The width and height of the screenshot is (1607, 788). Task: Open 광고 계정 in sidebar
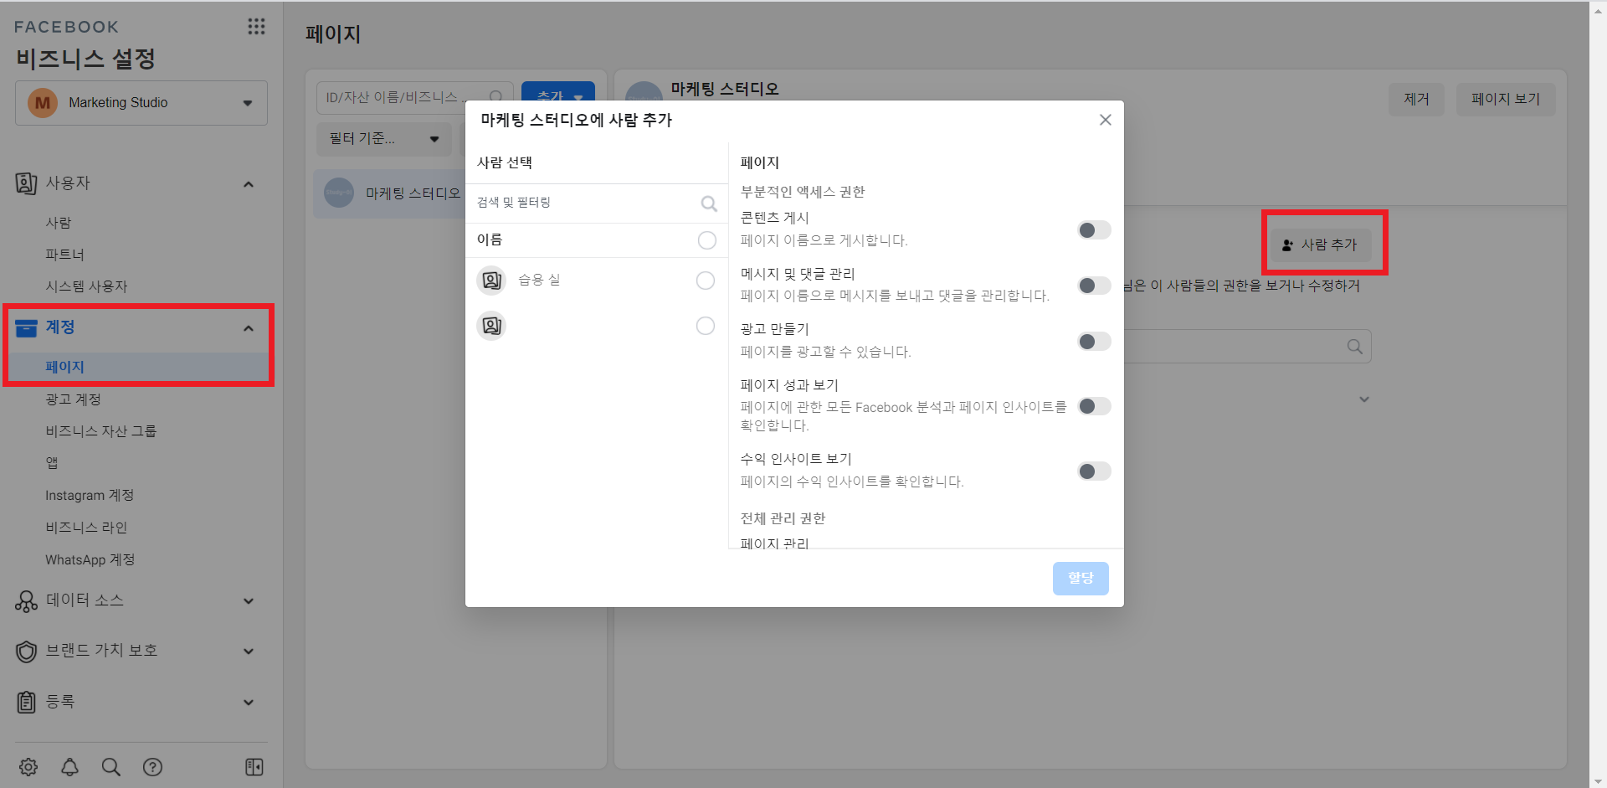(73, 399)
